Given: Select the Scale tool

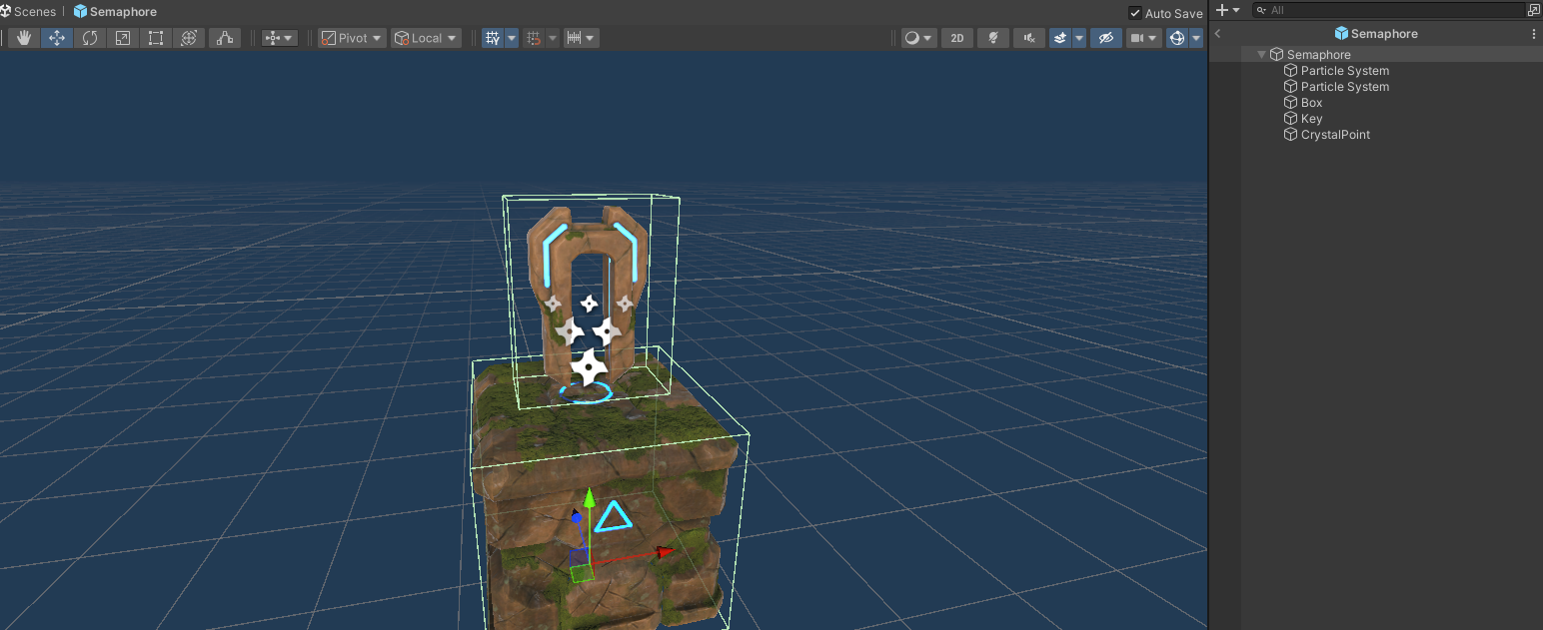Looking at the screenshot, I should pyautogui.click(x=123, y=38).
